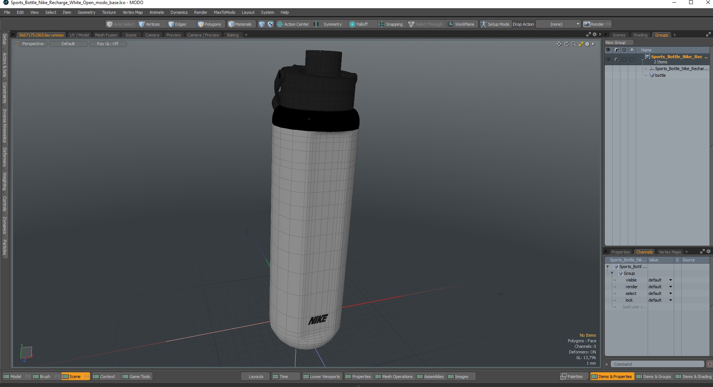The width and height of the screenshot is (713, 387).
Task: Click the Render F9 button
Action: [x=597, y=24]
